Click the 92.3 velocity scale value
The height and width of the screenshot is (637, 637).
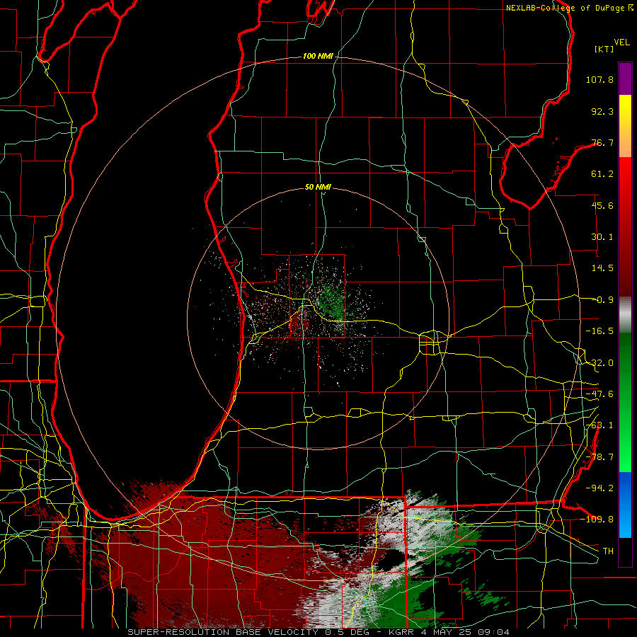point(602,111)
